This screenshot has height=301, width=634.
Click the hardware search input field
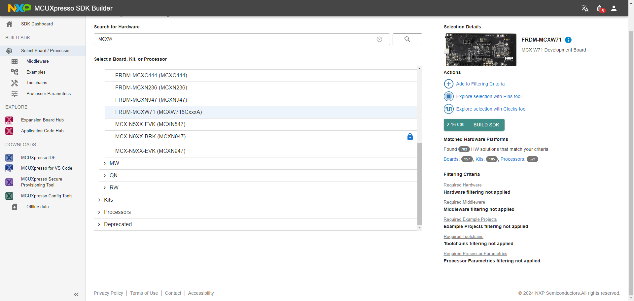[242, 39]
